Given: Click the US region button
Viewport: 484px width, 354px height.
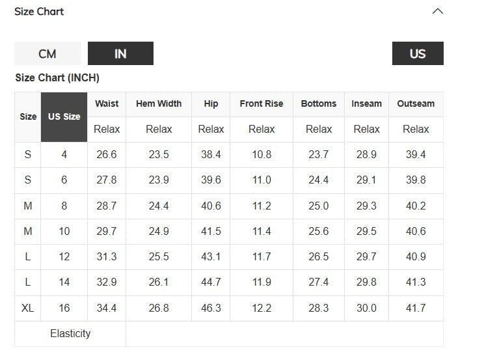Looking at the screenshot, I should (418, 53).
